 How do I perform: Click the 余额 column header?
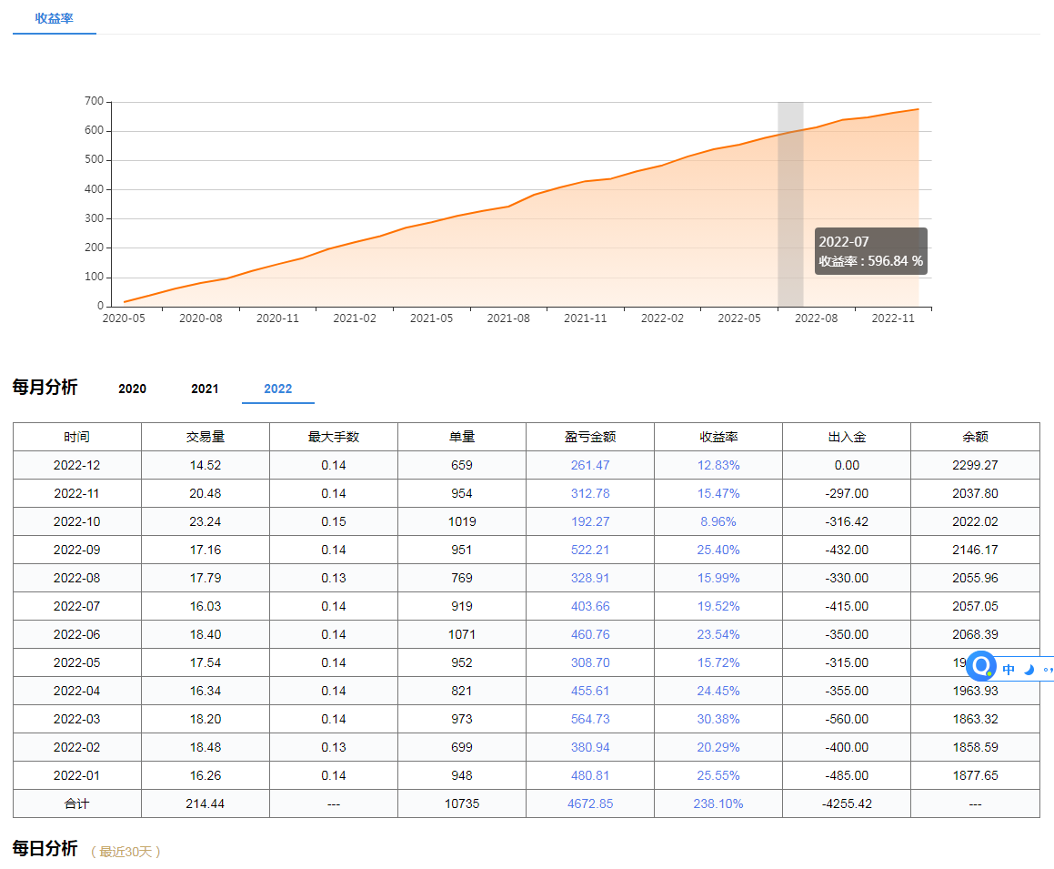click(976, 437)
